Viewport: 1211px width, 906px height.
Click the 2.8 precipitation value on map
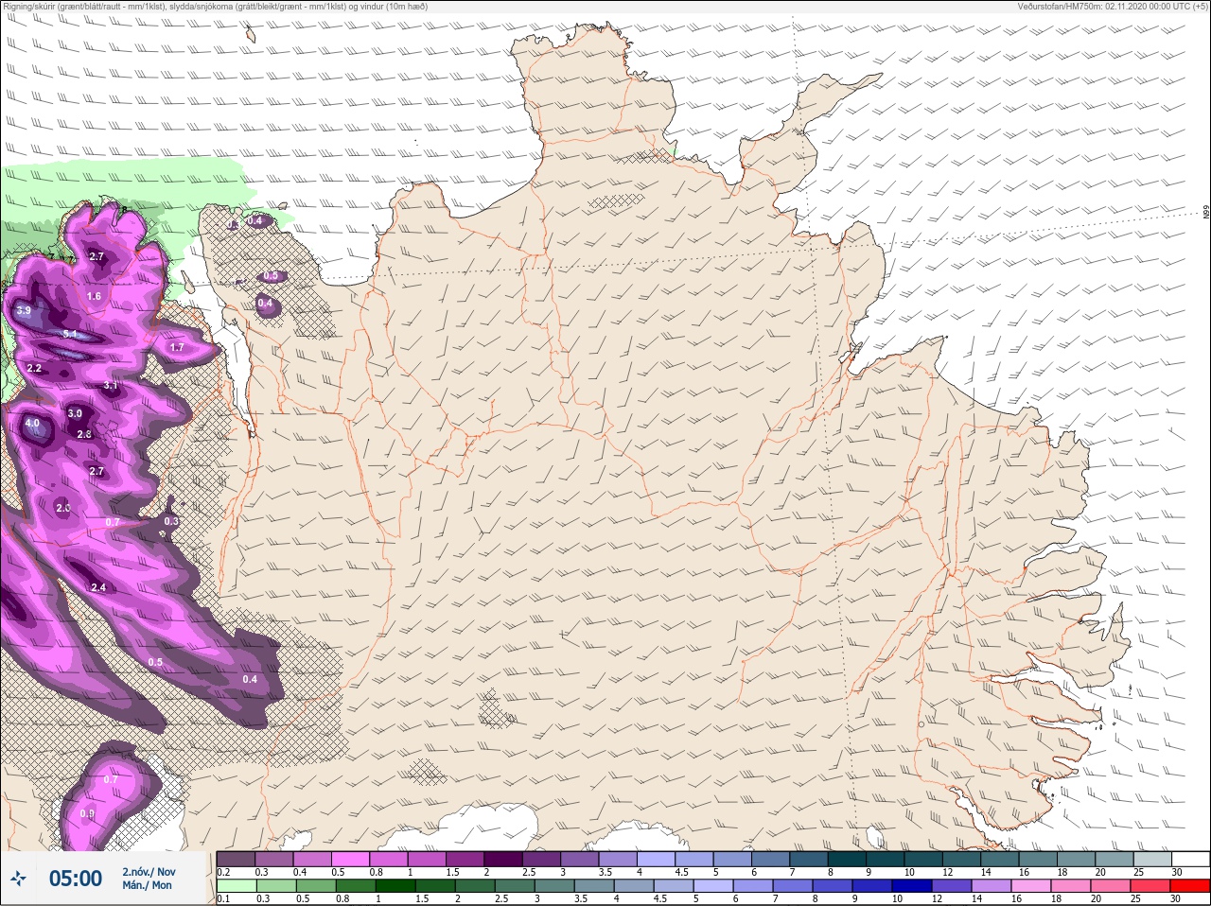[x=84, y=434]
